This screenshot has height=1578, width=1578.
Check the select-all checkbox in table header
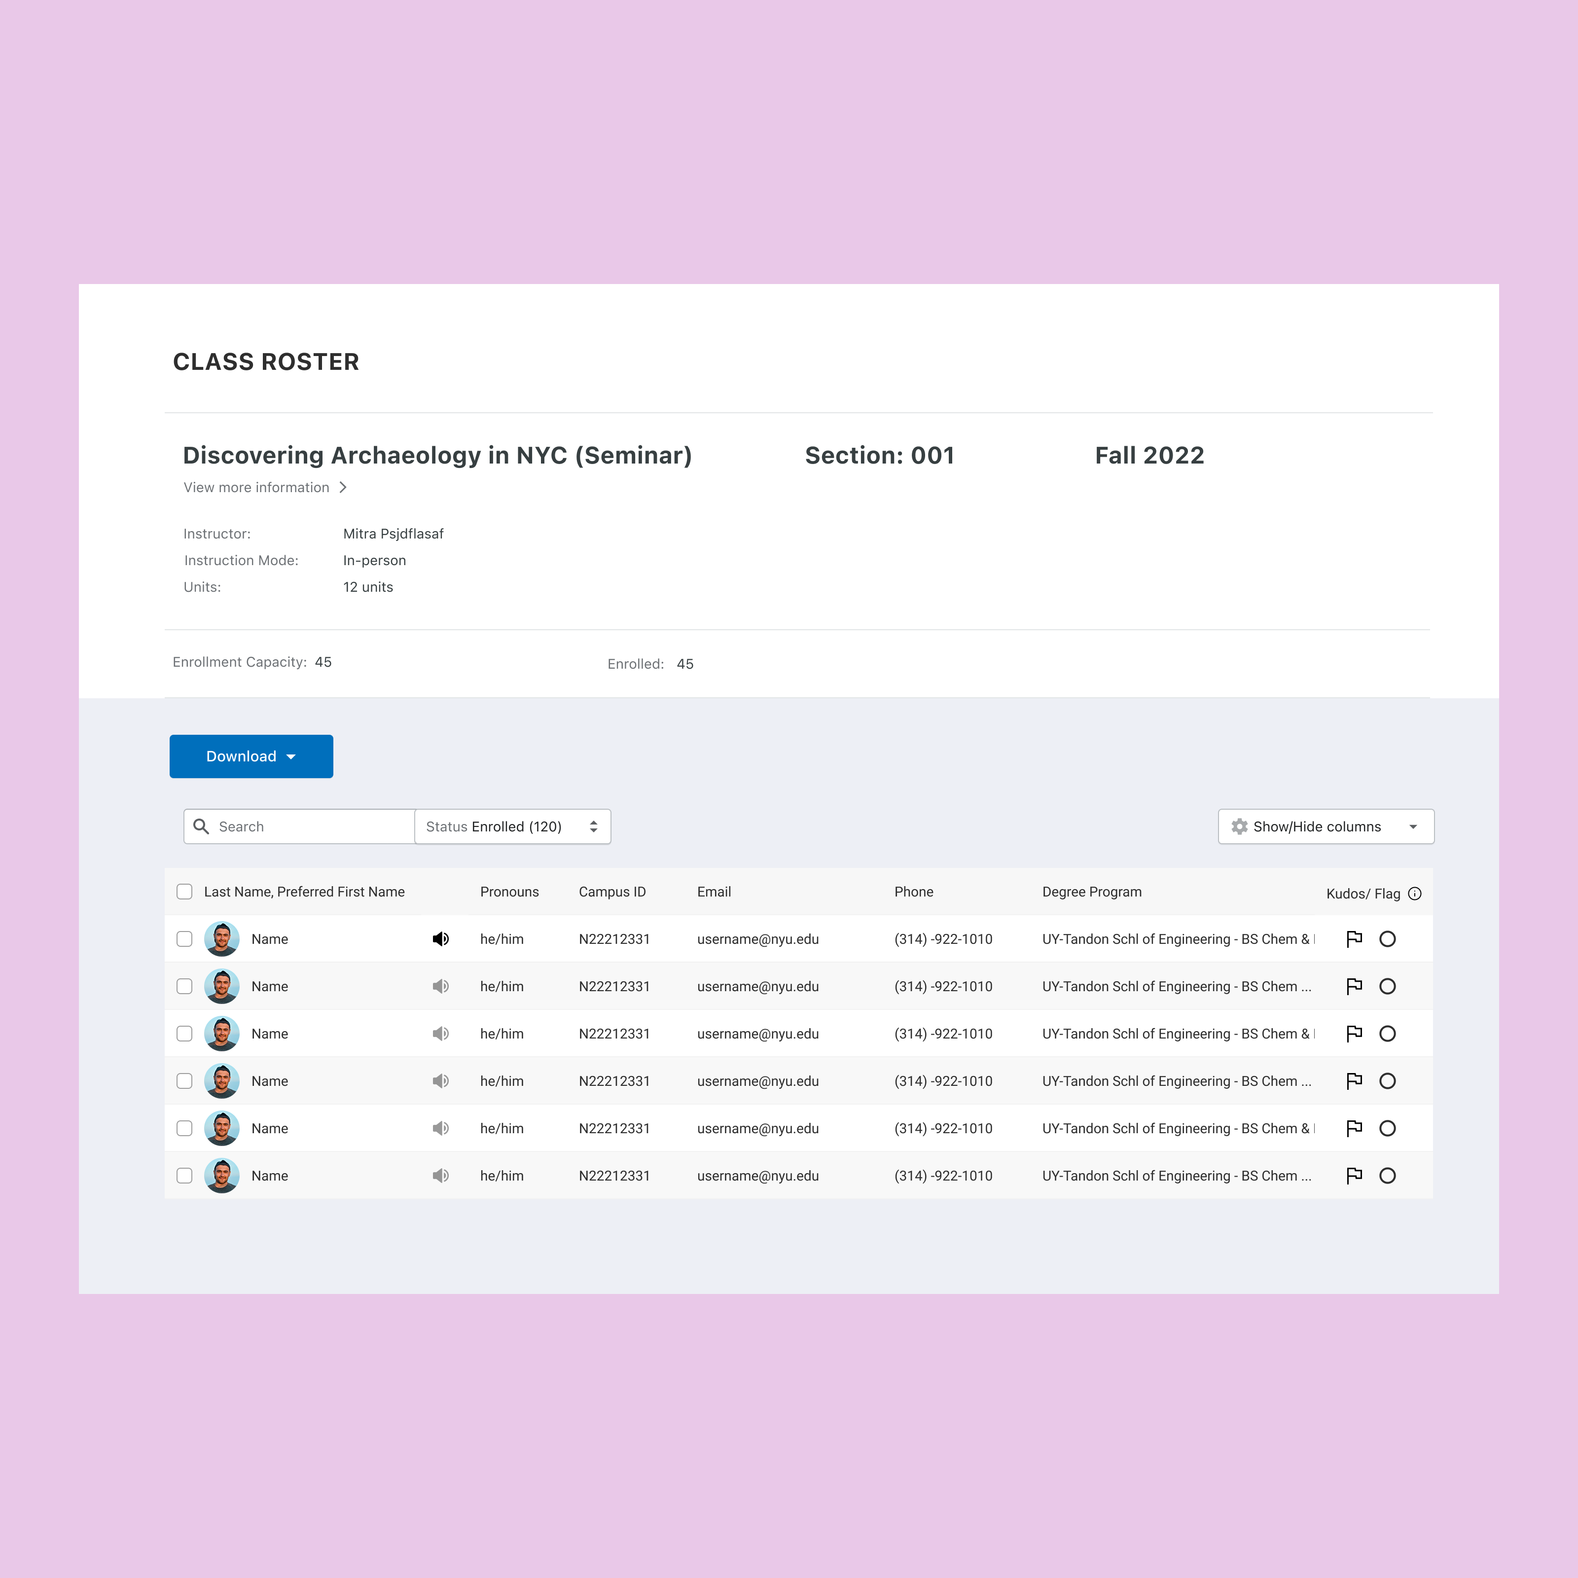pyautogui.click(x=184, y=891)
